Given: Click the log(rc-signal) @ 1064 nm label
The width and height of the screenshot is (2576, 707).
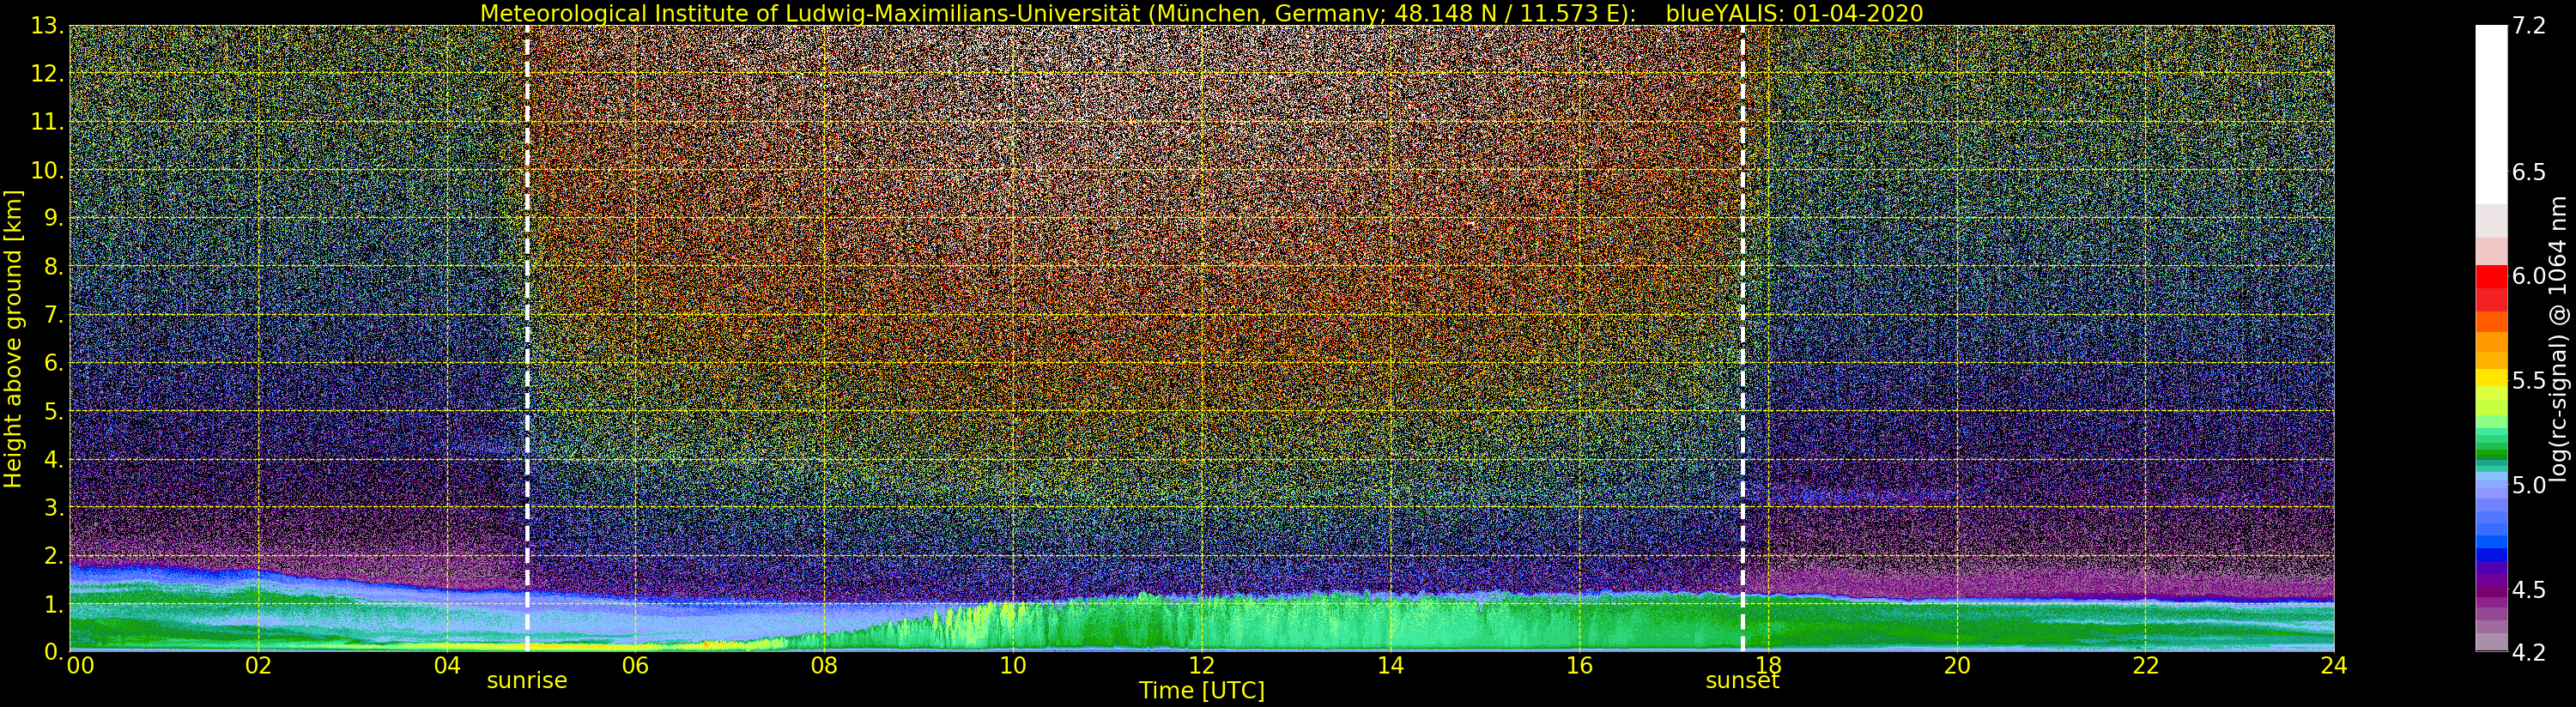Looking at the screenshot, I should click(x=2559, y=338).
